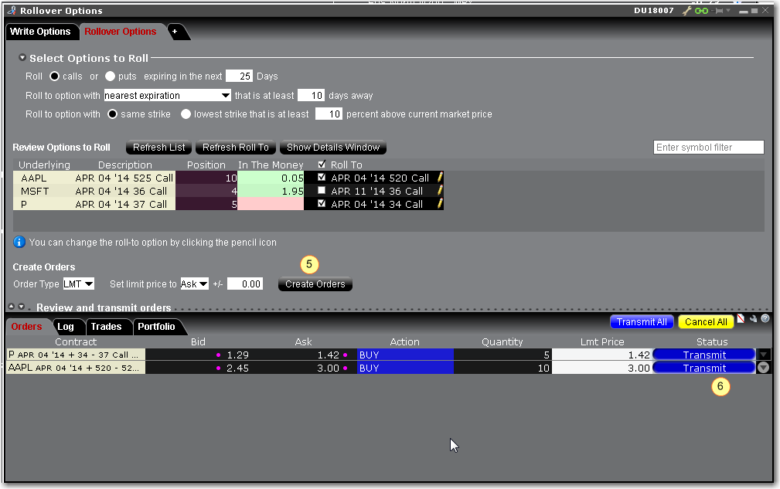
Task: Click pencil icon on APR 04 '14 34 Call
Action: tap(440, 204)
